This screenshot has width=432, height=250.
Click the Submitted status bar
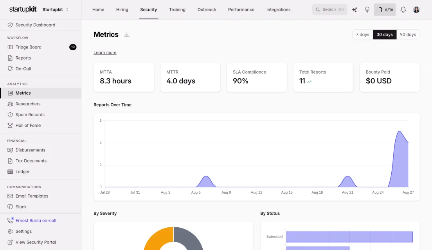point(349,237)
